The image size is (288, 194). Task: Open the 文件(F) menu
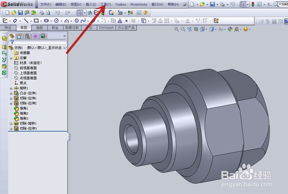(x=46, y=4)
